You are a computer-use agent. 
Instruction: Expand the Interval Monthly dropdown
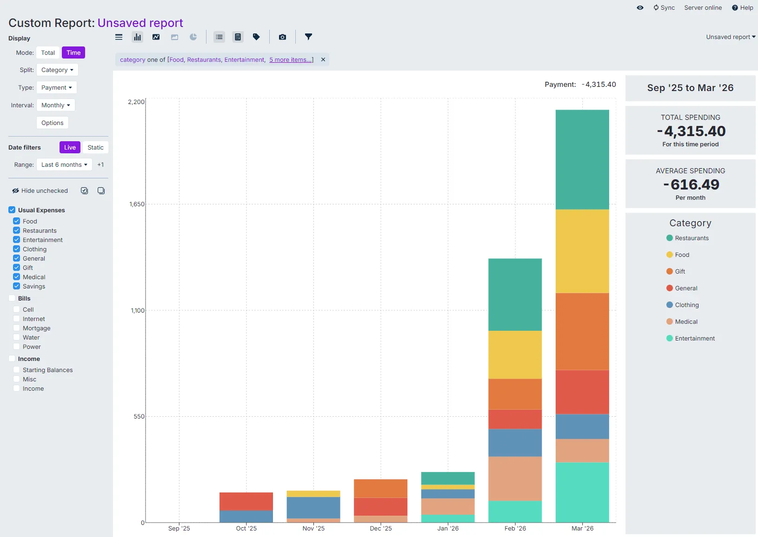[x=55, y=105]
